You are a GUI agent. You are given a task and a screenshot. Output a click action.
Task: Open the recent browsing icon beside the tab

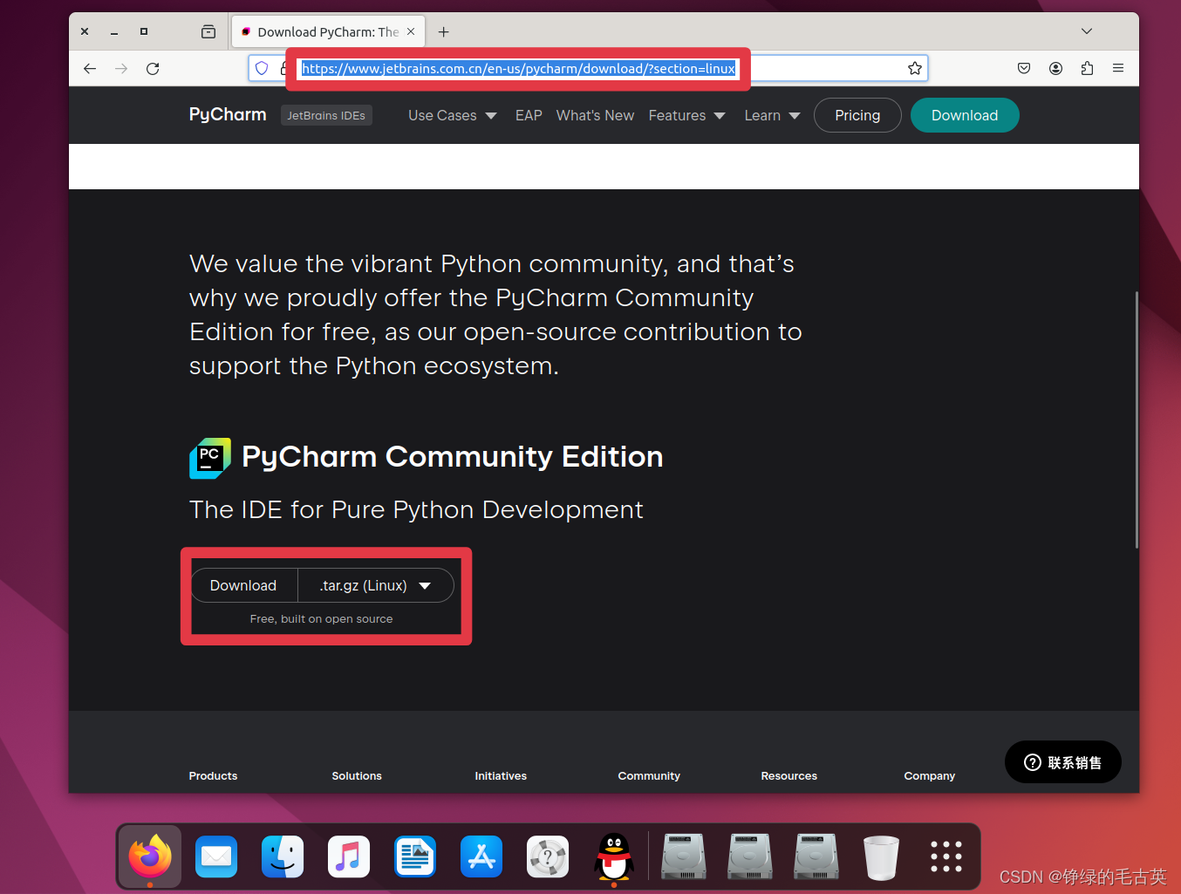point(208,31)
